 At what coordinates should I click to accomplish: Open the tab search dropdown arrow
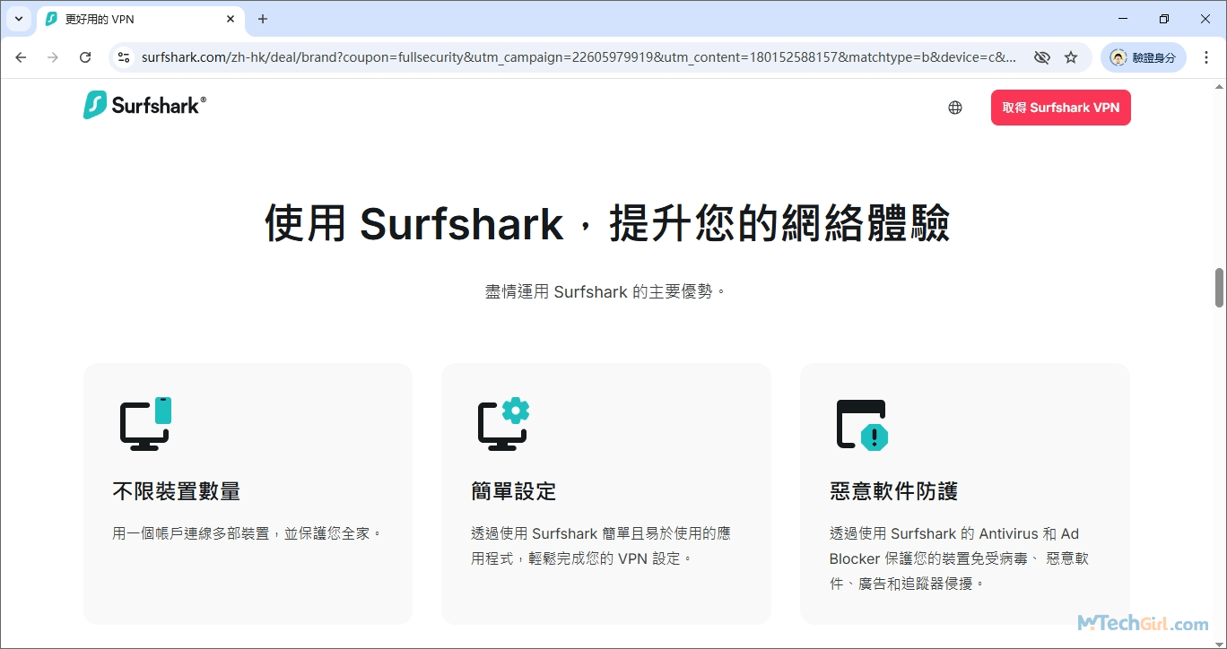pyautogui.click(x=19, y=19)
